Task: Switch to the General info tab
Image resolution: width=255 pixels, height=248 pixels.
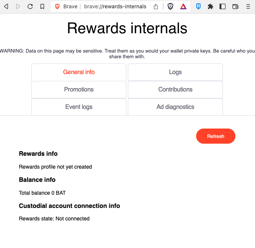Action: pyautogui.click(x=79, y=72)
